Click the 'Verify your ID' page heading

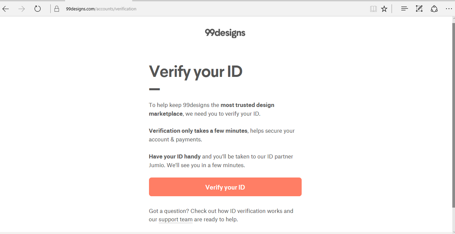click(x=196, y=72)
